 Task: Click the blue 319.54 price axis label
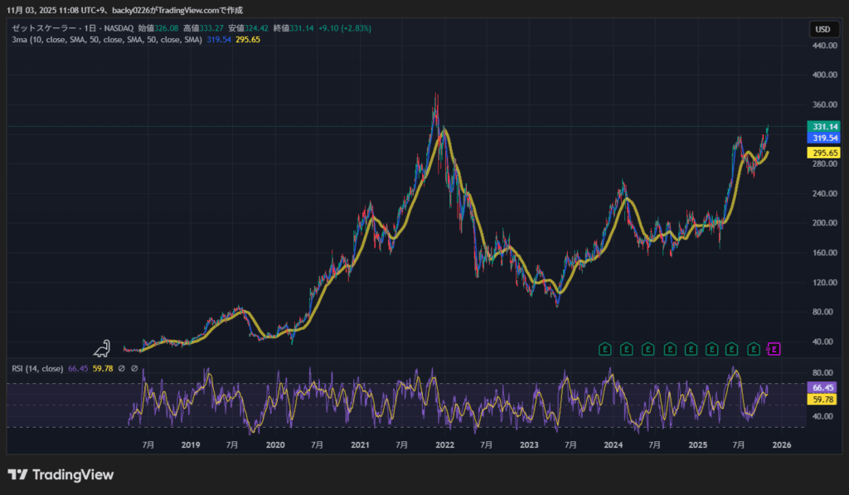pos(822,138)
